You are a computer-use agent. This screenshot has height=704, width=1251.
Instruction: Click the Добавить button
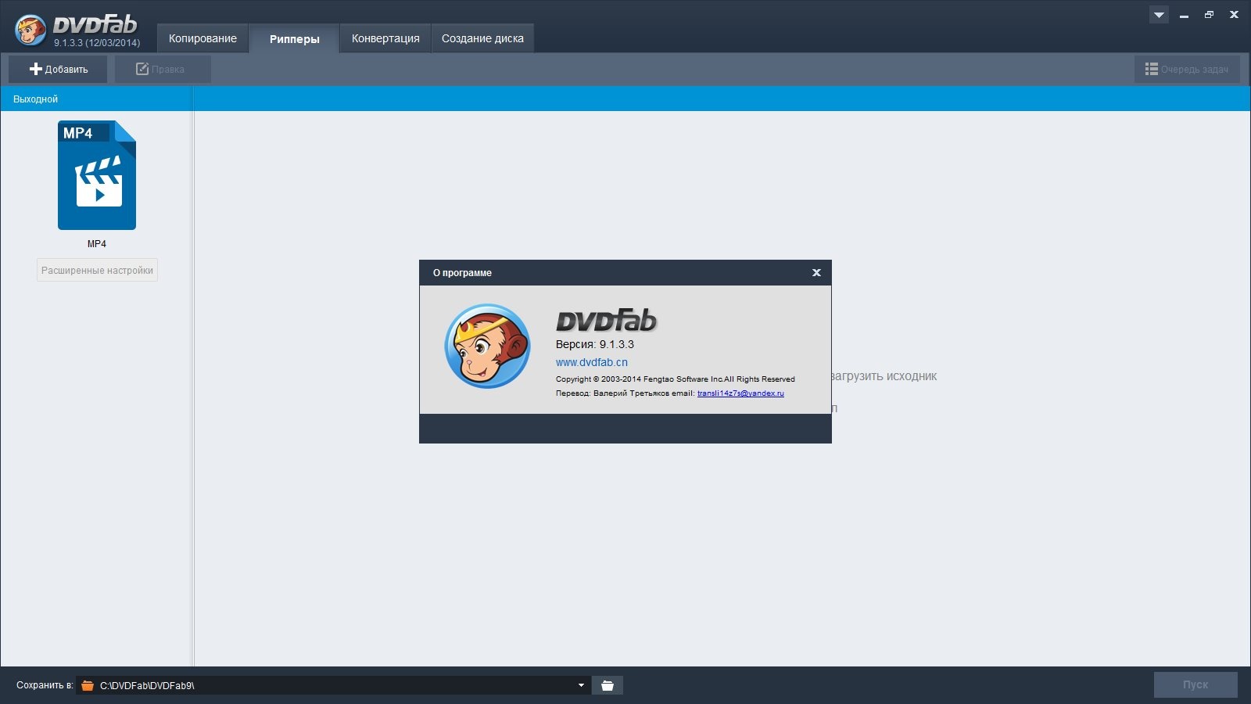[58, 69]
